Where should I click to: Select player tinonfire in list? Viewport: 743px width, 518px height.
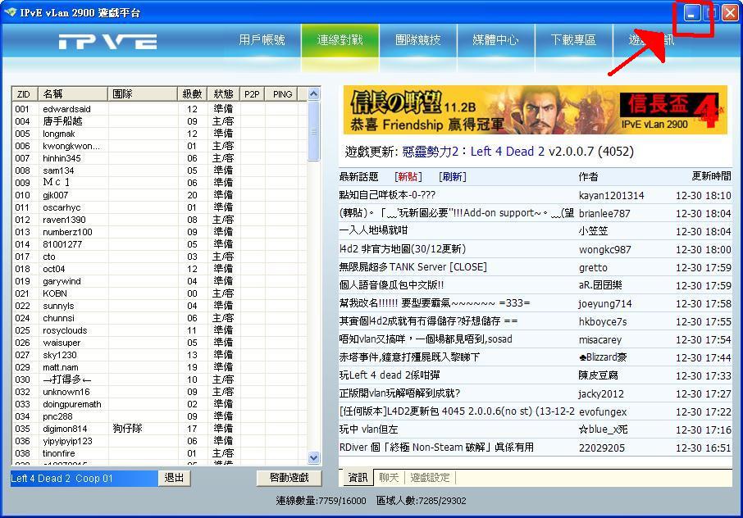(x=59, y=453)
